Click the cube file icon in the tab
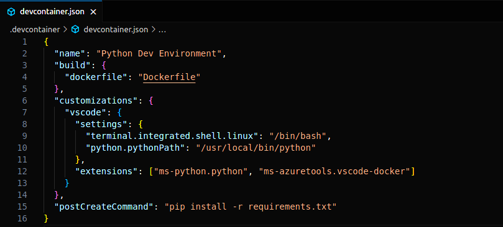 tap(11, 12)
